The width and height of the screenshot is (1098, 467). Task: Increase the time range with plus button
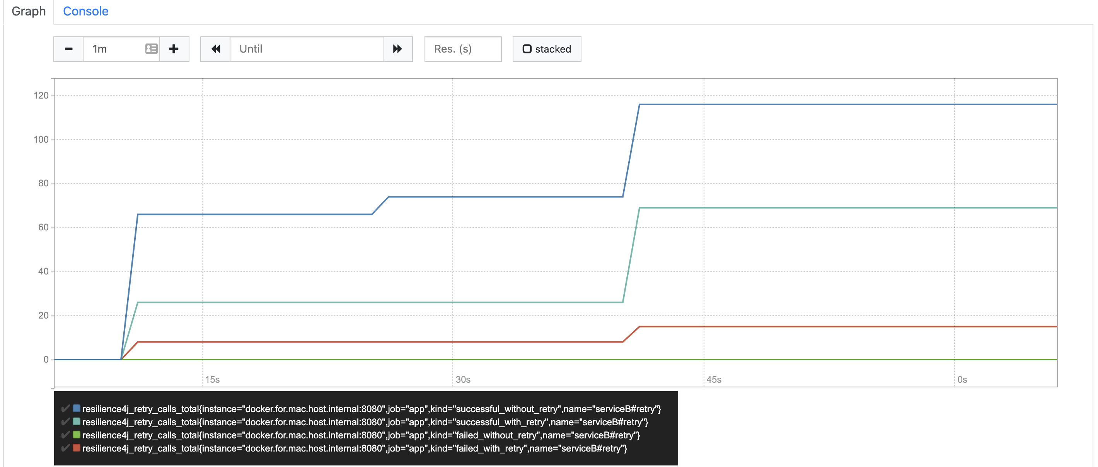[174, 49]
